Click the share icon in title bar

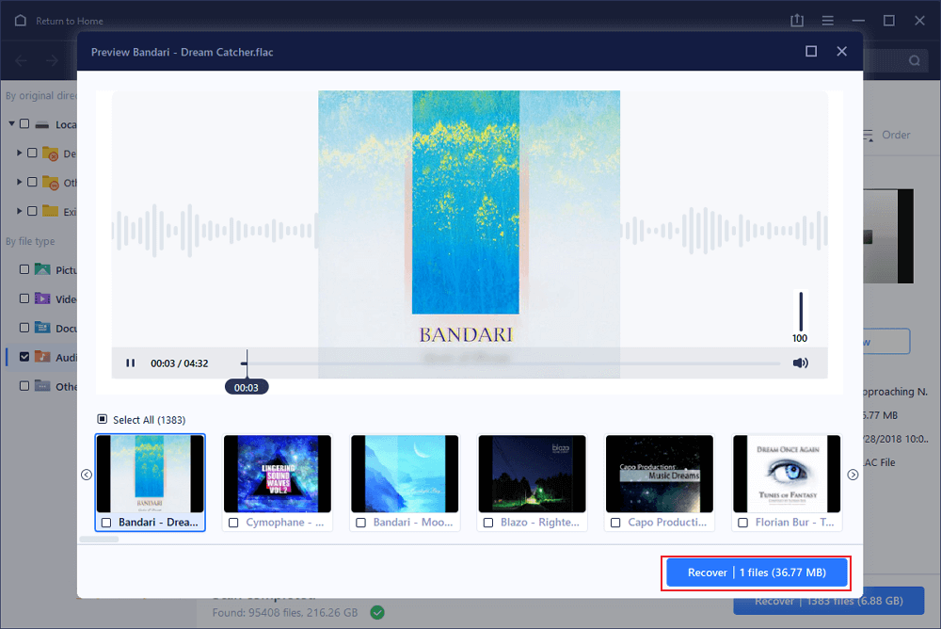tap(798, 21)
